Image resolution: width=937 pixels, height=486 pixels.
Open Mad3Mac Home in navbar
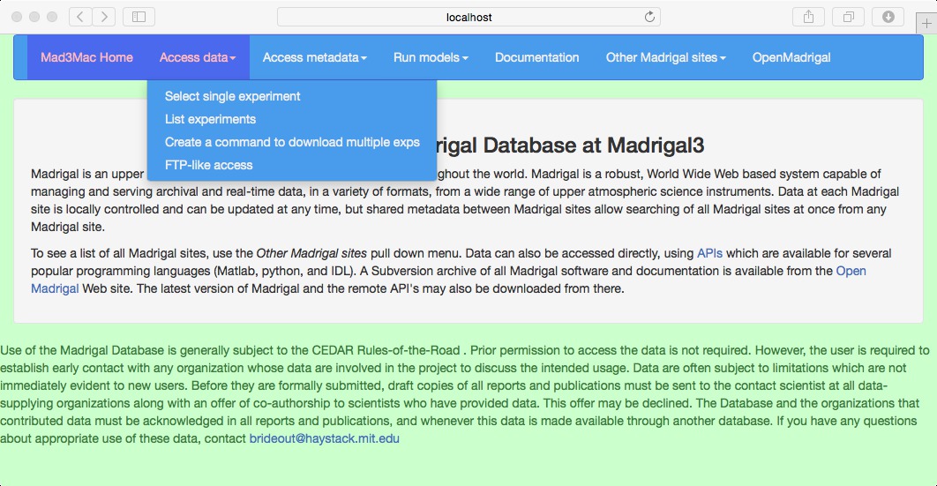coord(86,57)
